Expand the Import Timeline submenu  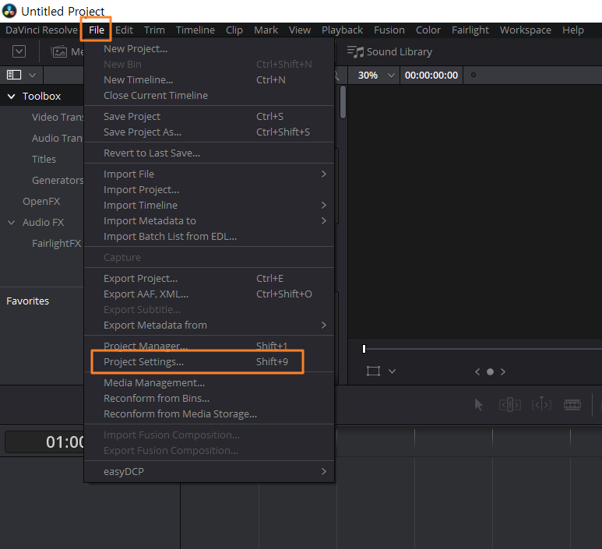(x=209, y=205)
